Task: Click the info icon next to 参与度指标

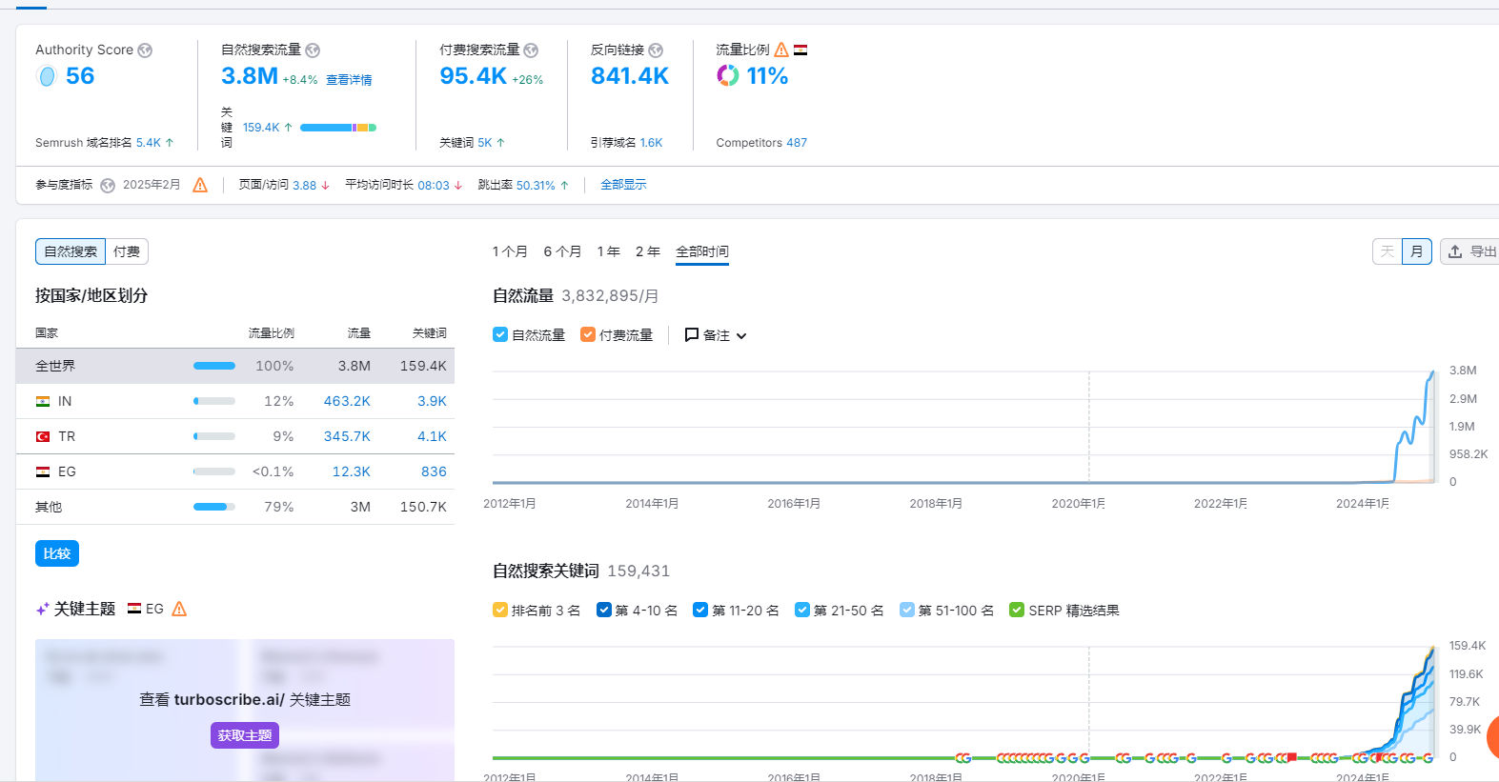Action: pyautogui.click(x=108, y=186)
